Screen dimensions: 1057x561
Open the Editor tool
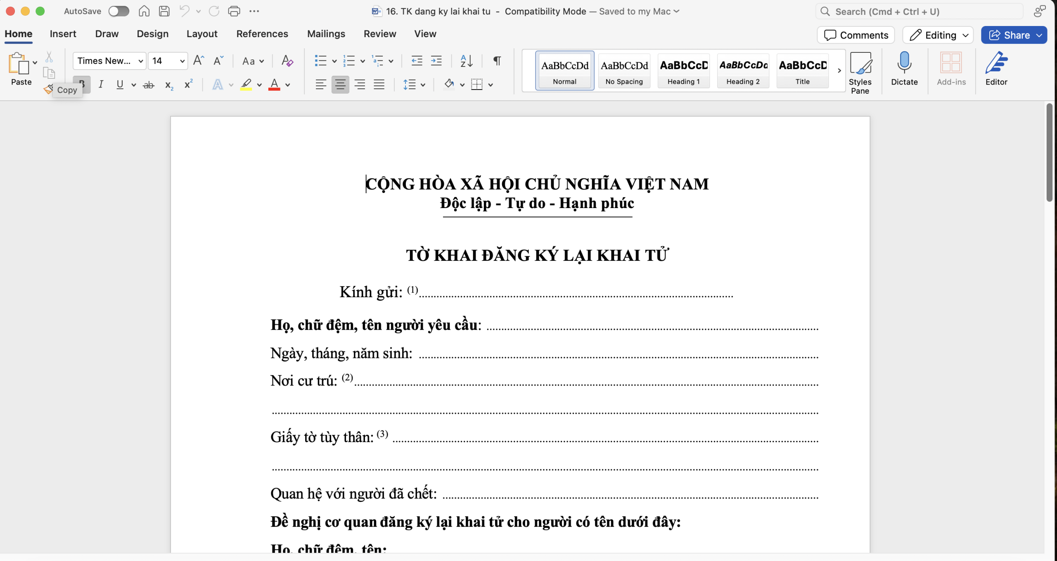point(996,69)
